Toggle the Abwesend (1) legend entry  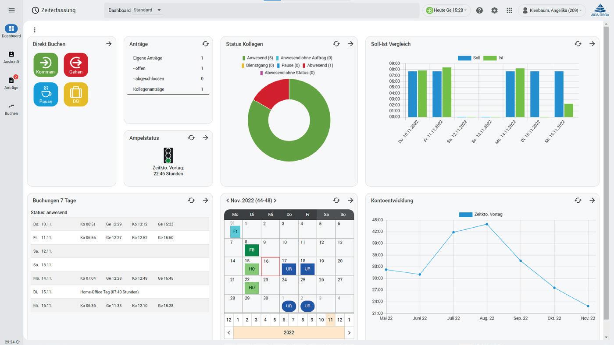(x=318, y=65)
